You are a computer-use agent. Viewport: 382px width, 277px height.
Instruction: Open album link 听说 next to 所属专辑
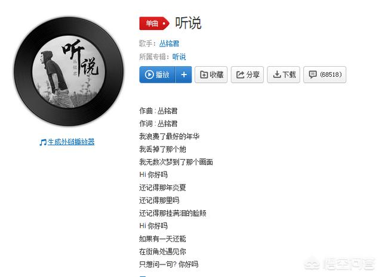(179, 57)
